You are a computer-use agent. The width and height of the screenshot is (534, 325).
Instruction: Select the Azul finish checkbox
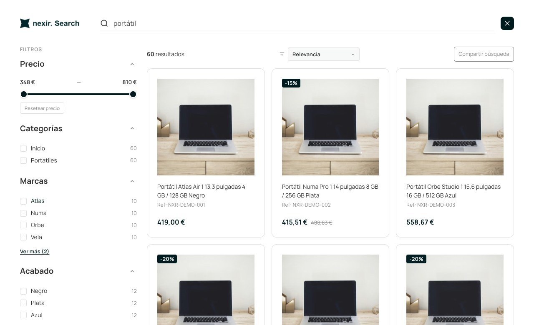[23, 315]
